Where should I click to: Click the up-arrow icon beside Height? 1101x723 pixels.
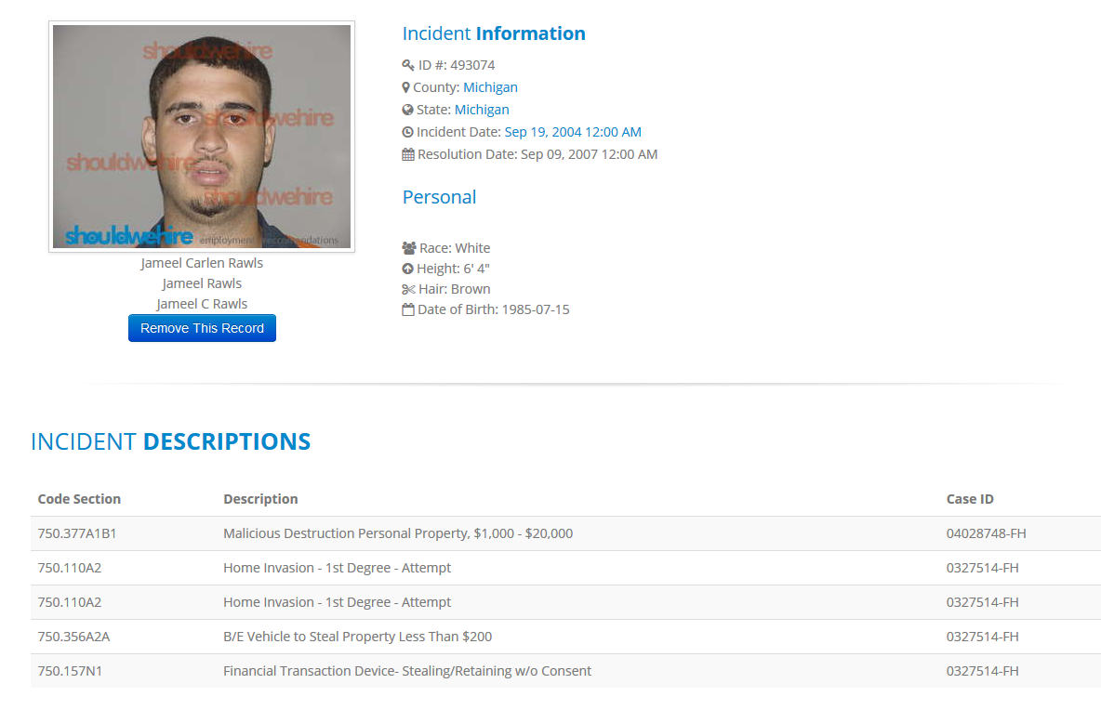click(408, 269)
